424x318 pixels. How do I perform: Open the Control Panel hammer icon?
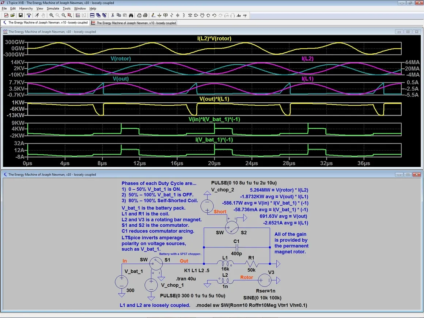(x=29, y=15)
